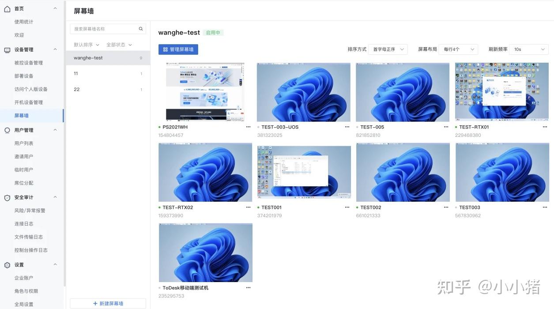Open the ToDesk移动端测试机 screen thumbnail
Image resolution: width=554 pixels, height=309 pixels.
click(x=205, y=252)
